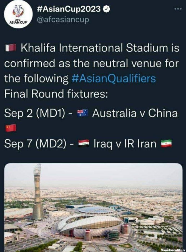
Task: Open the three-dot more options menu
Action: point(177,9)
